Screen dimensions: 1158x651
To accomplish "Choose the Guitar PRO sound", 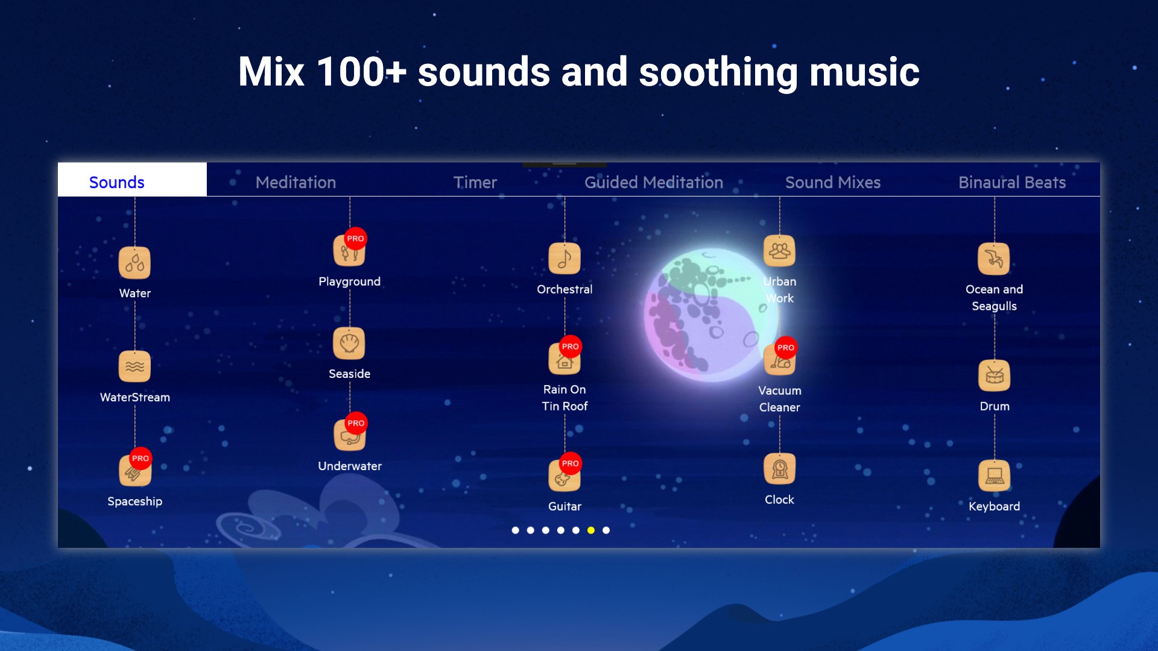I will [x=565, y=476].
